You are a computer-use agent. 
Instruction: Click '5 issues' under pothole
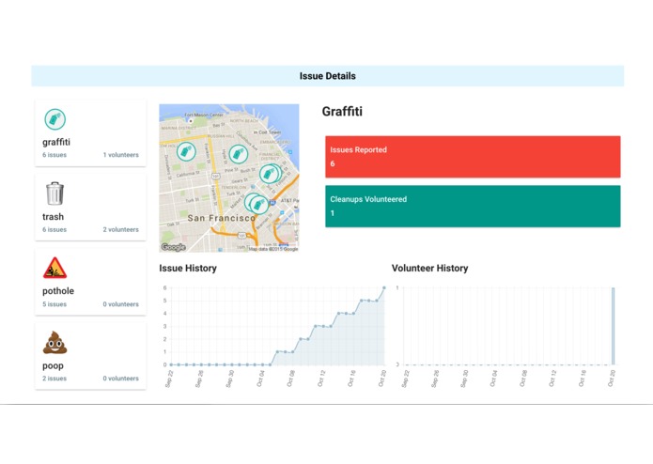point(54,304)
